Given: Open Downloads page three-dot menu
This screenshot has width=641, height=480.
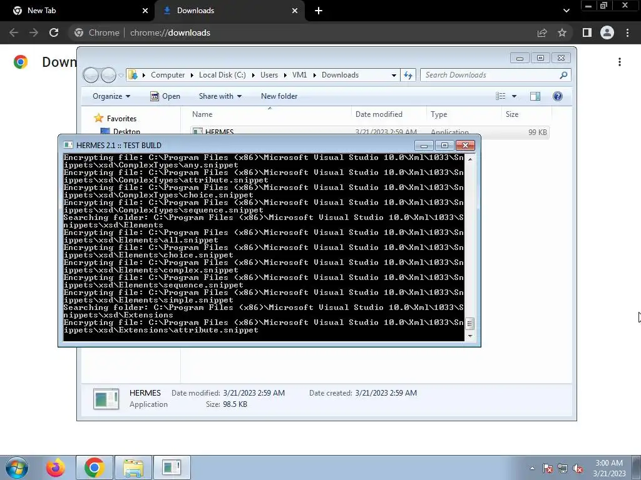Looking at the screenshot, I should click(620, 62).
